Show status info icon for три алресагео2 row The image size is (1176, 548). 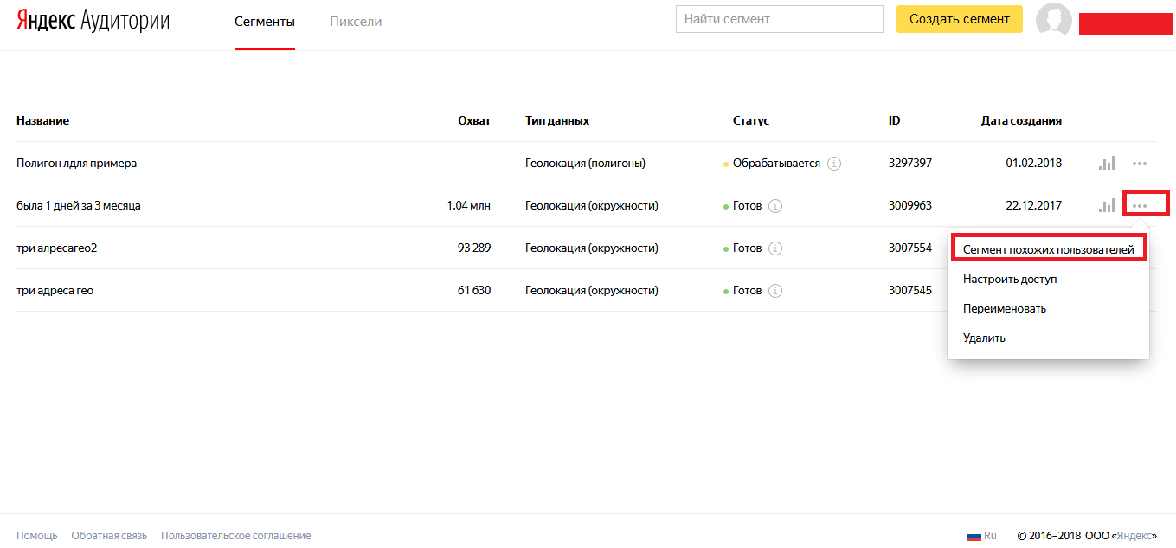[x=775, y=248]
